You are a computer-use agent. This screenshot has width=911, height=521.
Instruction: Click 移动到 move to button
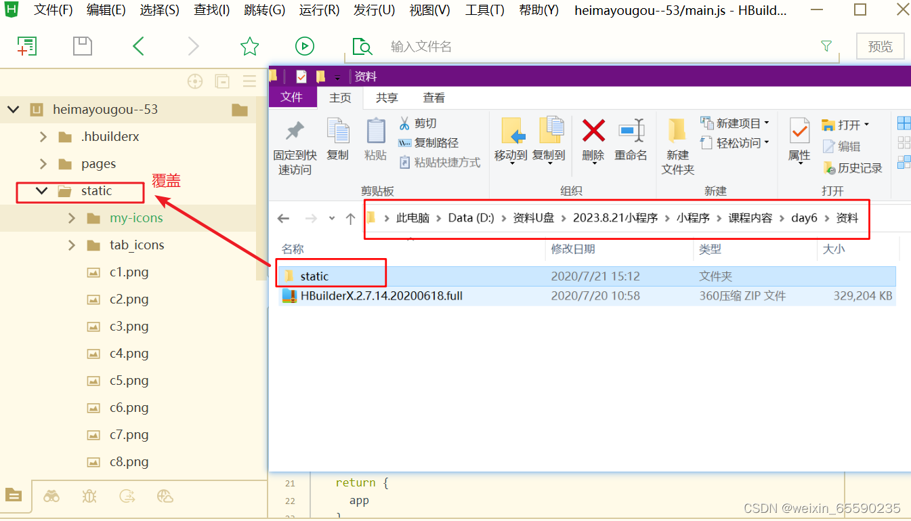(x=510, y=140)
